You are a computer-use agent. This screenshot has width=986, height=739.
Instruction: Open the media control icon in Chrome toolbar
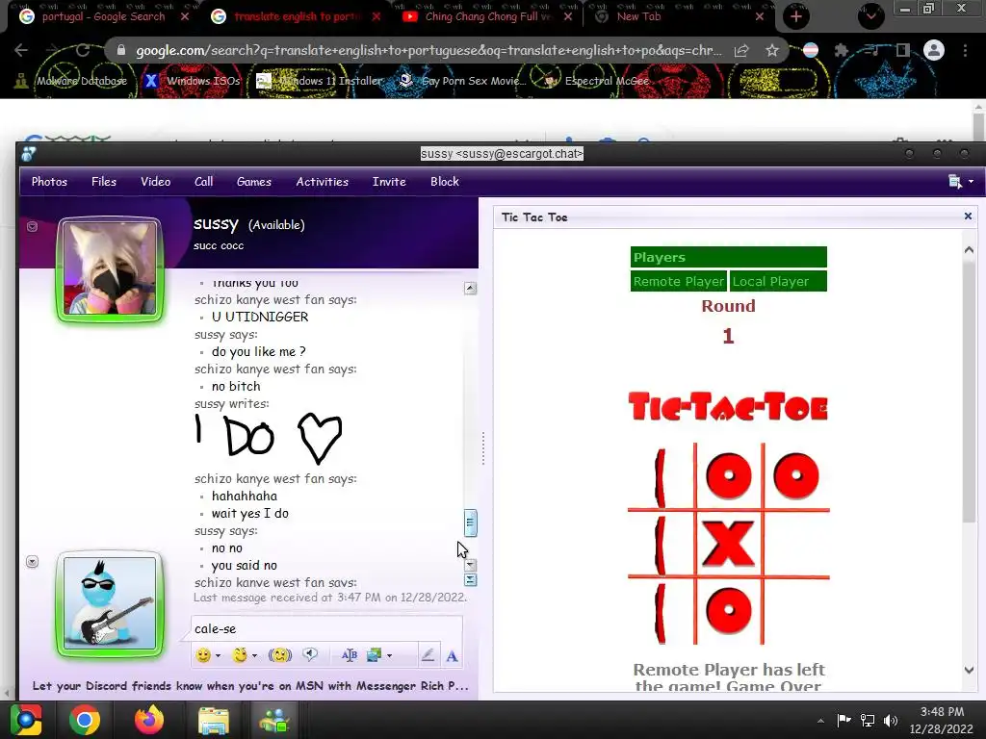(871, 50)
